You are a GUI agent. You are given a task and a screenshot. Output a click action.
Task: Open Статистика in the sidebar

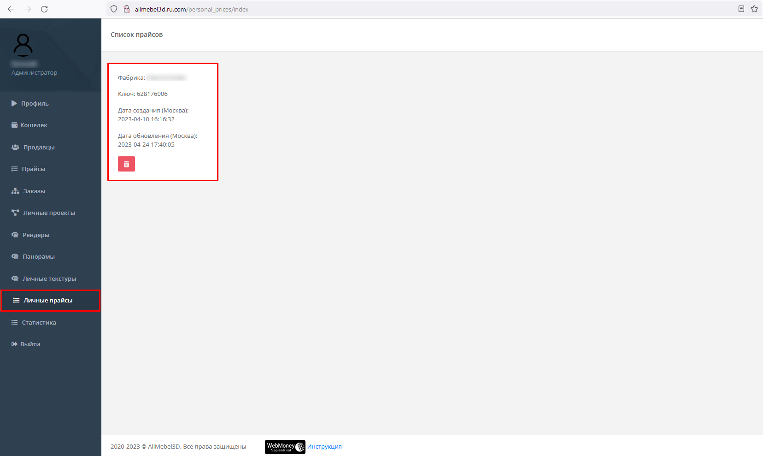[51, 322]
